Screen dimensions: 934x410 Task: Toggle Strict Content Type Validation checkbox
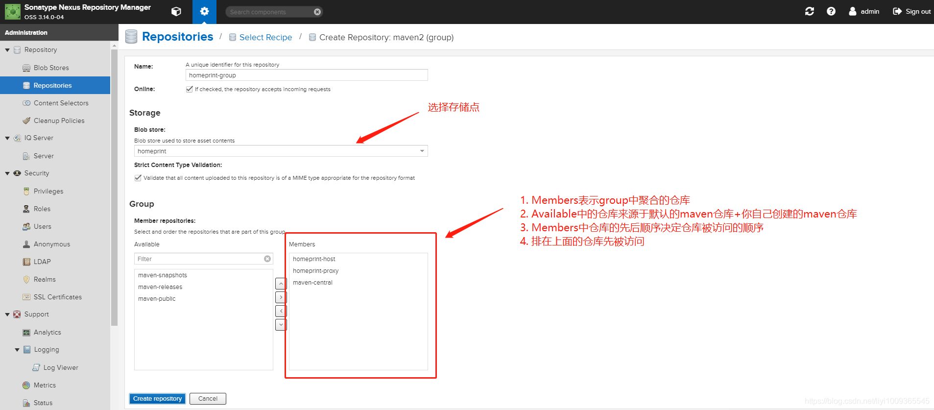coord(138,178)
